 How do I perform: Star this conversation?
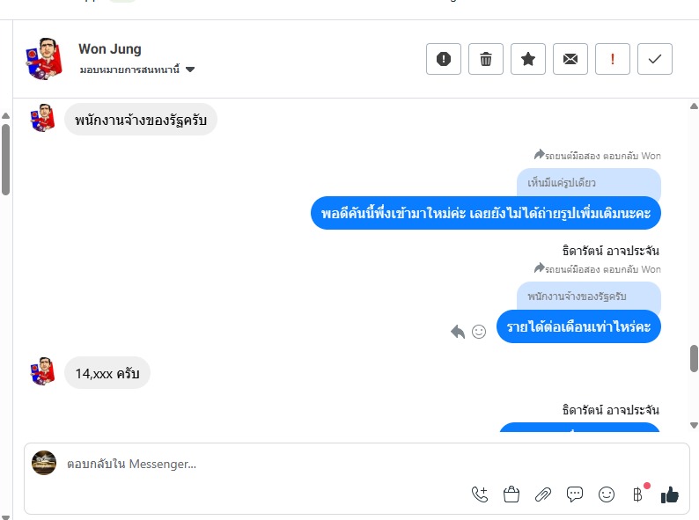point(528,59)
